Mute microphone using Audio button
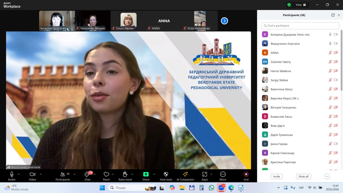 (x=12, y=175)
